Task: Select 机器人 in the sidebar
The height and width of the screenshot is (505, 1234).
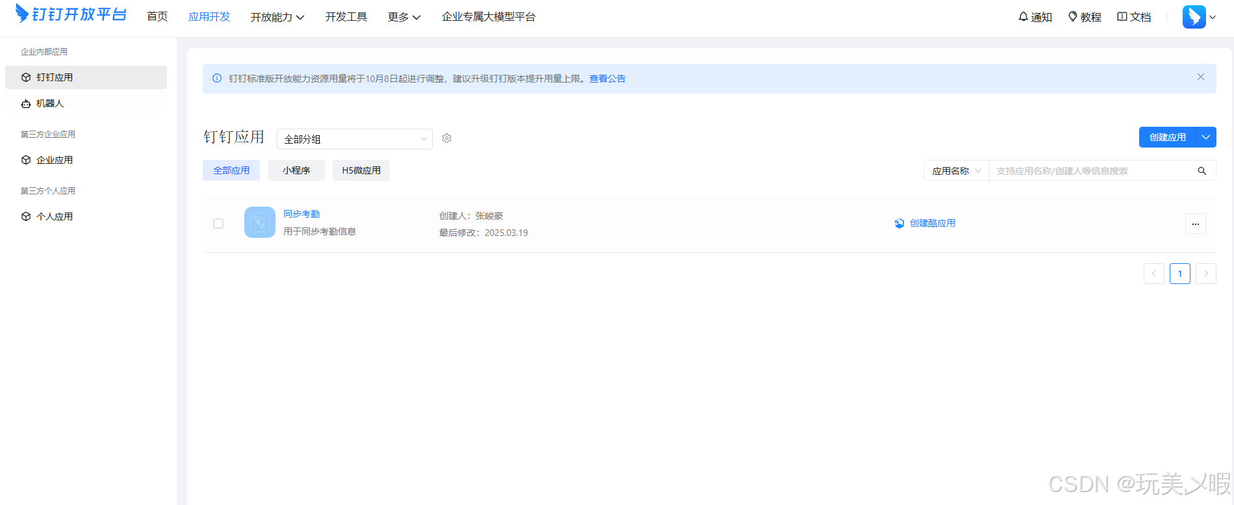Action: 86,103
